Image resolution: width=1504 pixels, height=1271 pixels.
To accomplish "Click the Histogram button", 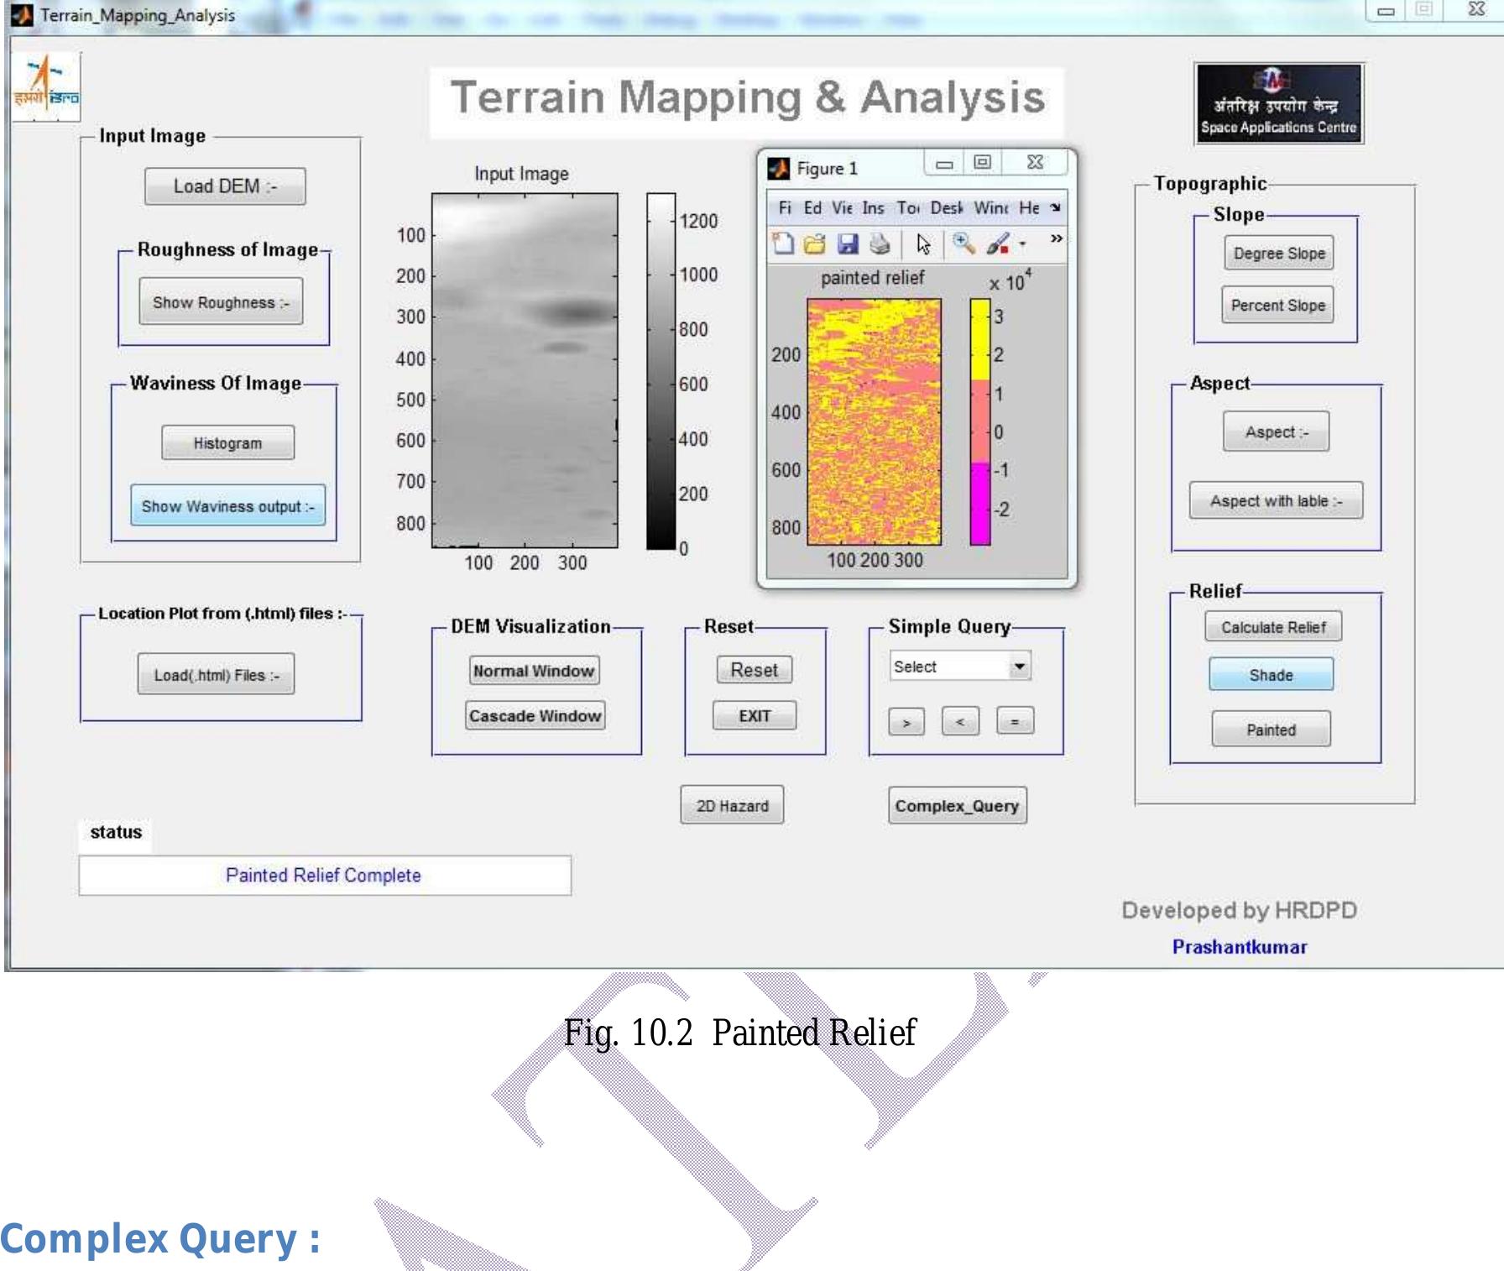I will 227,443.
